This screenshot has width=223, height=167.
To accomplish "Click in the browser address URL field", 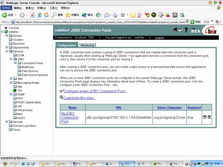I will [100, 22].
